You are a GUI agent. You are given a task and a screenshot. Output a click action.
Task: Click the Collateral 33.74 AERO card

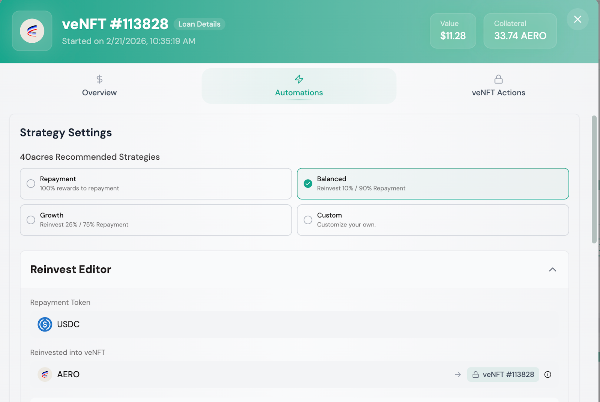coord(520,31)
